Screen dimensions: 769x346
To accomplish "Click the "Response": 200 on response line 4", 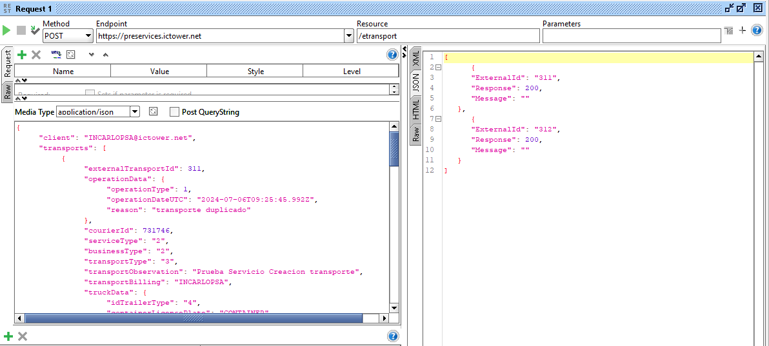I will (x=506, y=88).
